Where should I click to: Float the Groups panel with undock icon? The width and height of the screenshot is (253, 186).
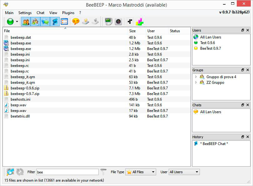point(242,70)
